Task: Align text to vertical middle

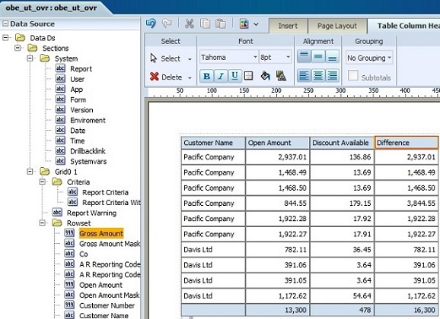Action: [x=318, y=56]
